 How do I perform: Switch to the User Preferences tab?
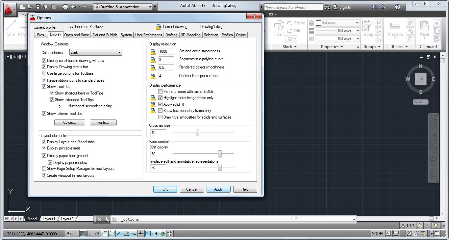click(x=149, y=35)
